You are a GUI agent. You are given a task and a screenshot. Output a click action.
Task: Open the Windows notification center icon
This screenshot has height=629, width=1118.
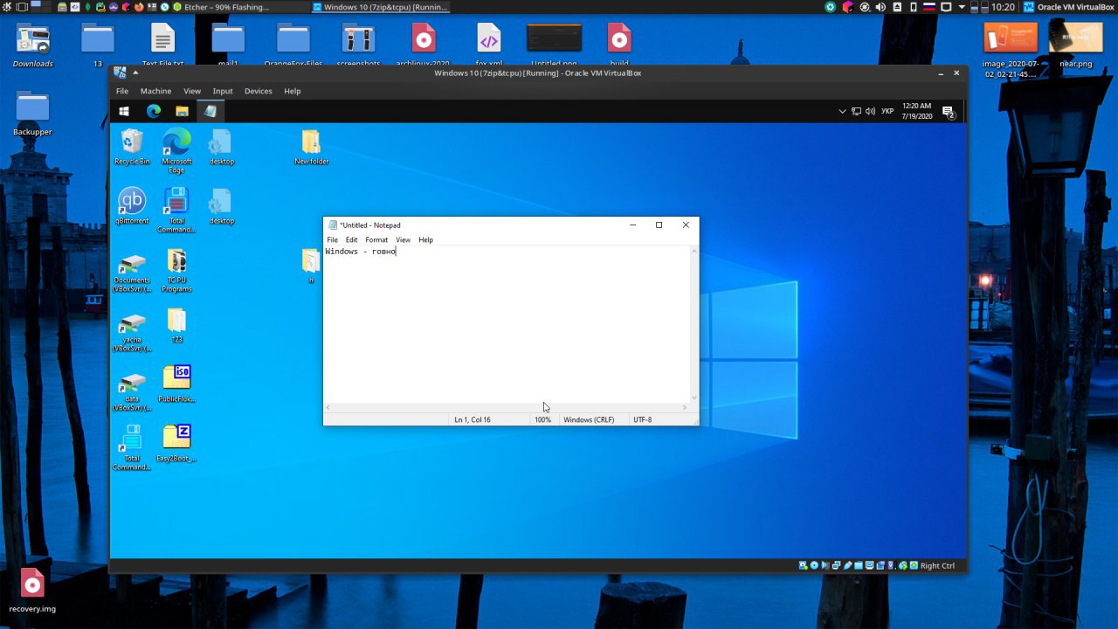pos(948,112)
